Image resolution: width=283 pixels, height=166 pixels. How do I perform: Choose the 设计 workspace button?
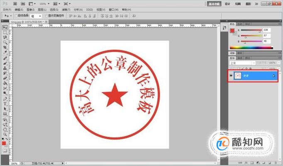click(x=227, y=4)
